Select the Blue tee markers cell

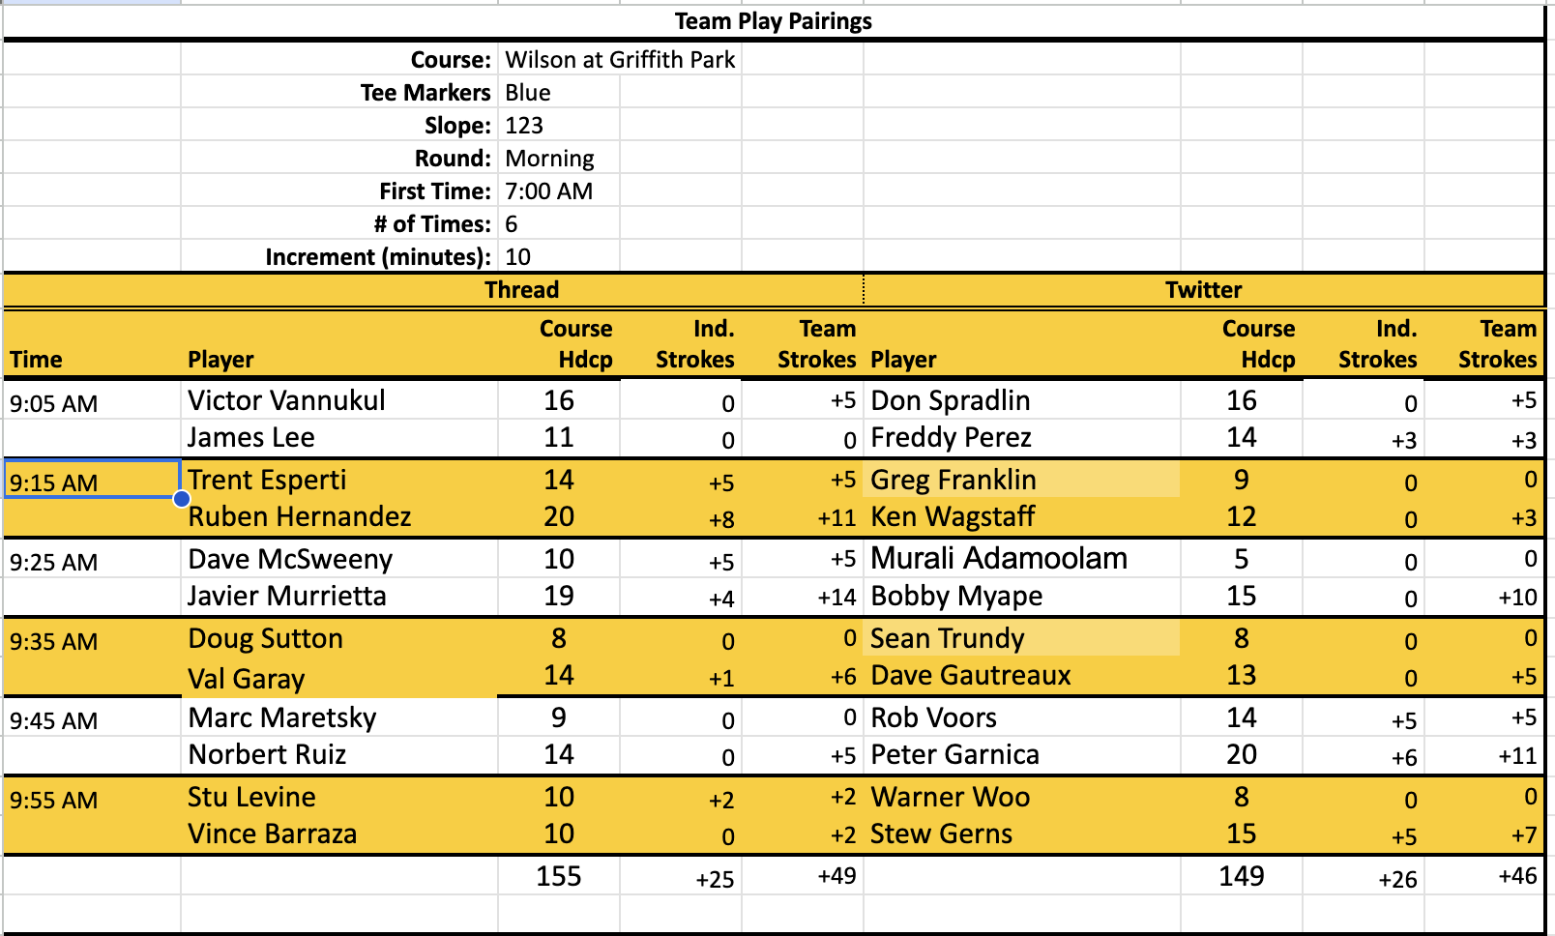[528, 93]
